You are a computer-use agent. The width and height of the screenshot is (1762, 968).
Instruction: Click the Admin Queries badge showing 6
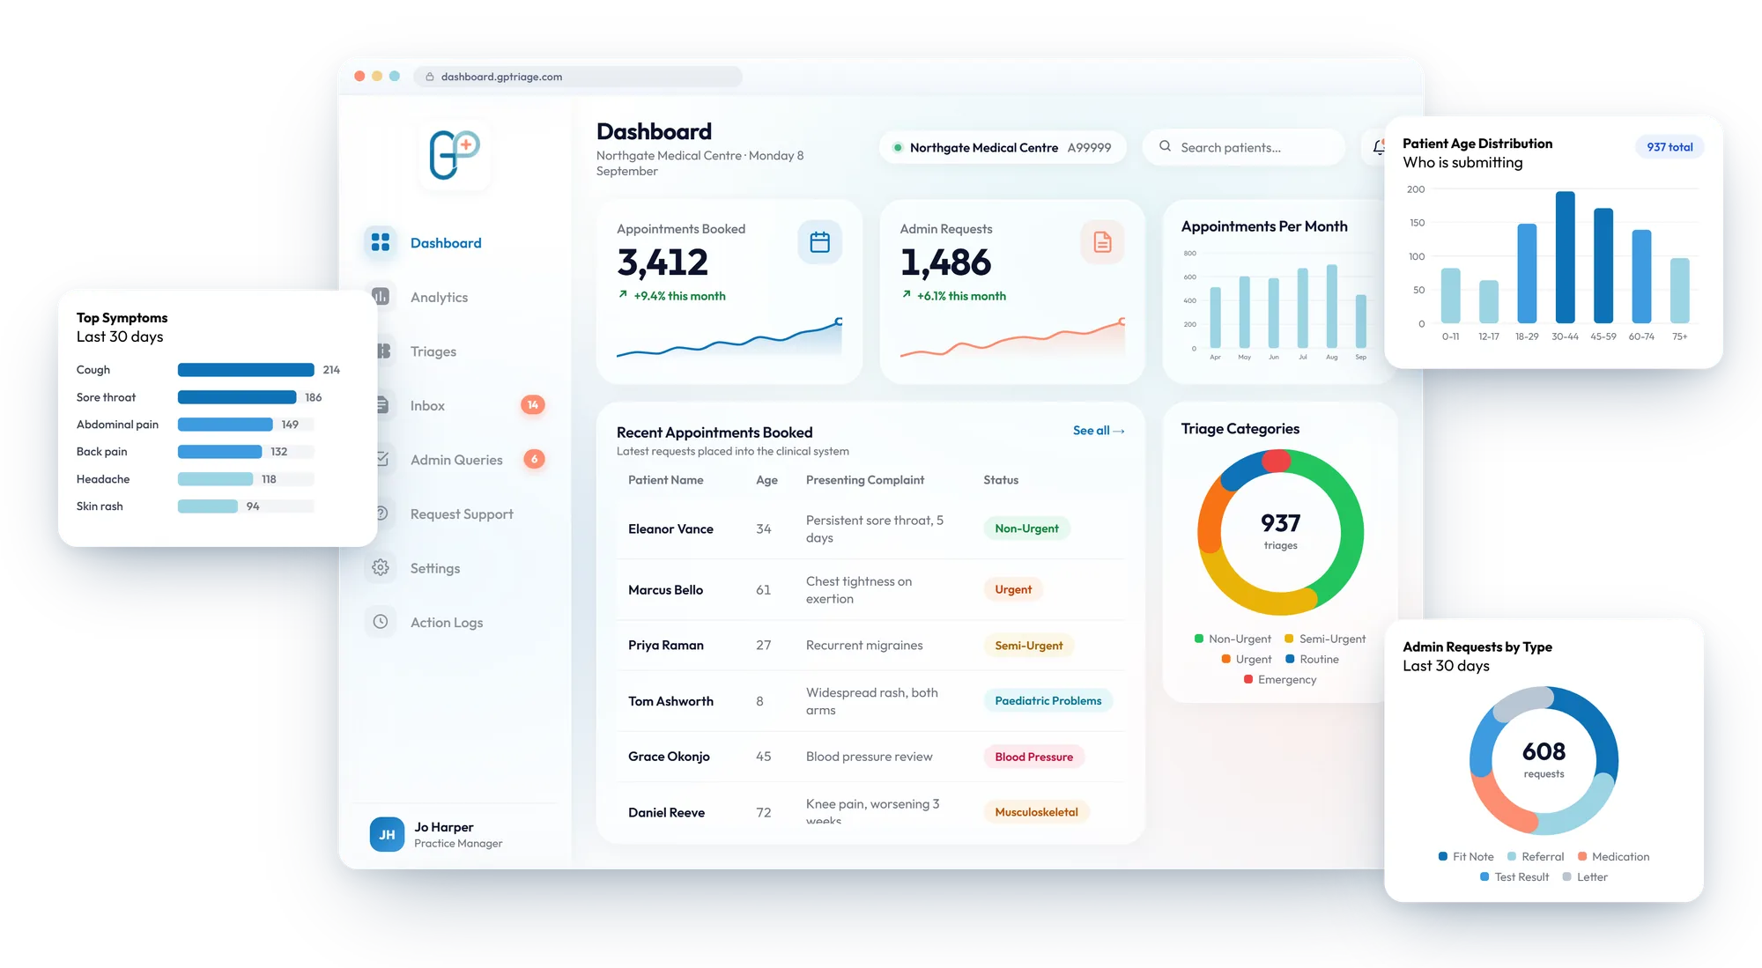[534, 459]
